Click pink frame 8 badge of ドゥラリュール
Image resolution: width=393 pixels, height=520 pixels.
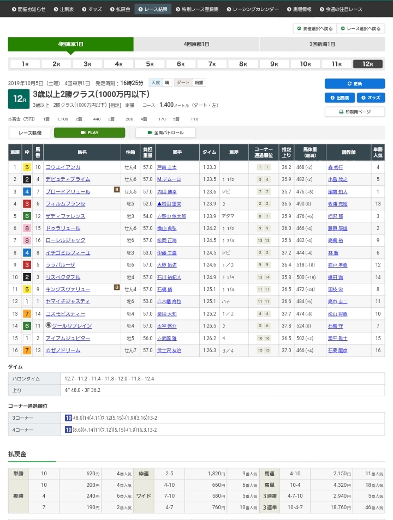(x=27, y=228)
